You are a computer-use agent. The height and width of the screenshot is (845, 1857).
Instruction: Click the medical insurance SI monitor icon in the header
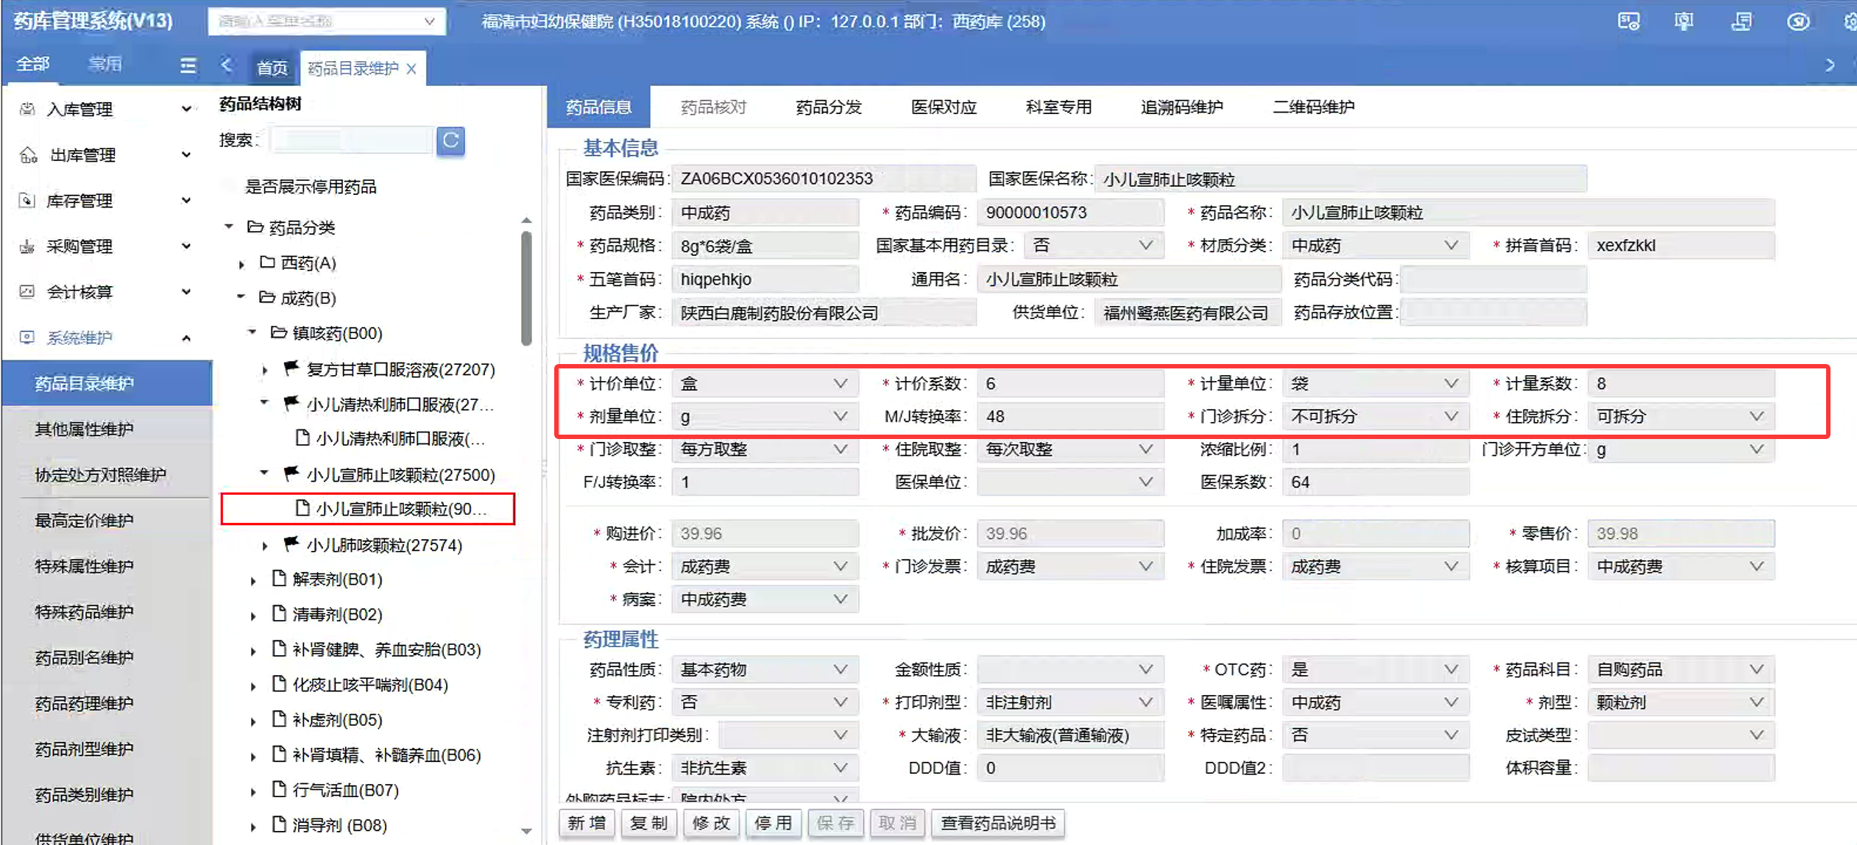(1628, 22)
